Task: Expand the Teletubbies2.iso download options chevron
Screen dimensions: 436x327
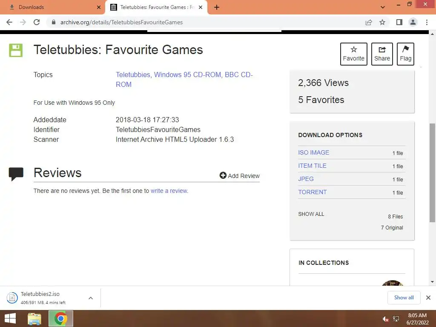Action: coord(91,298)
